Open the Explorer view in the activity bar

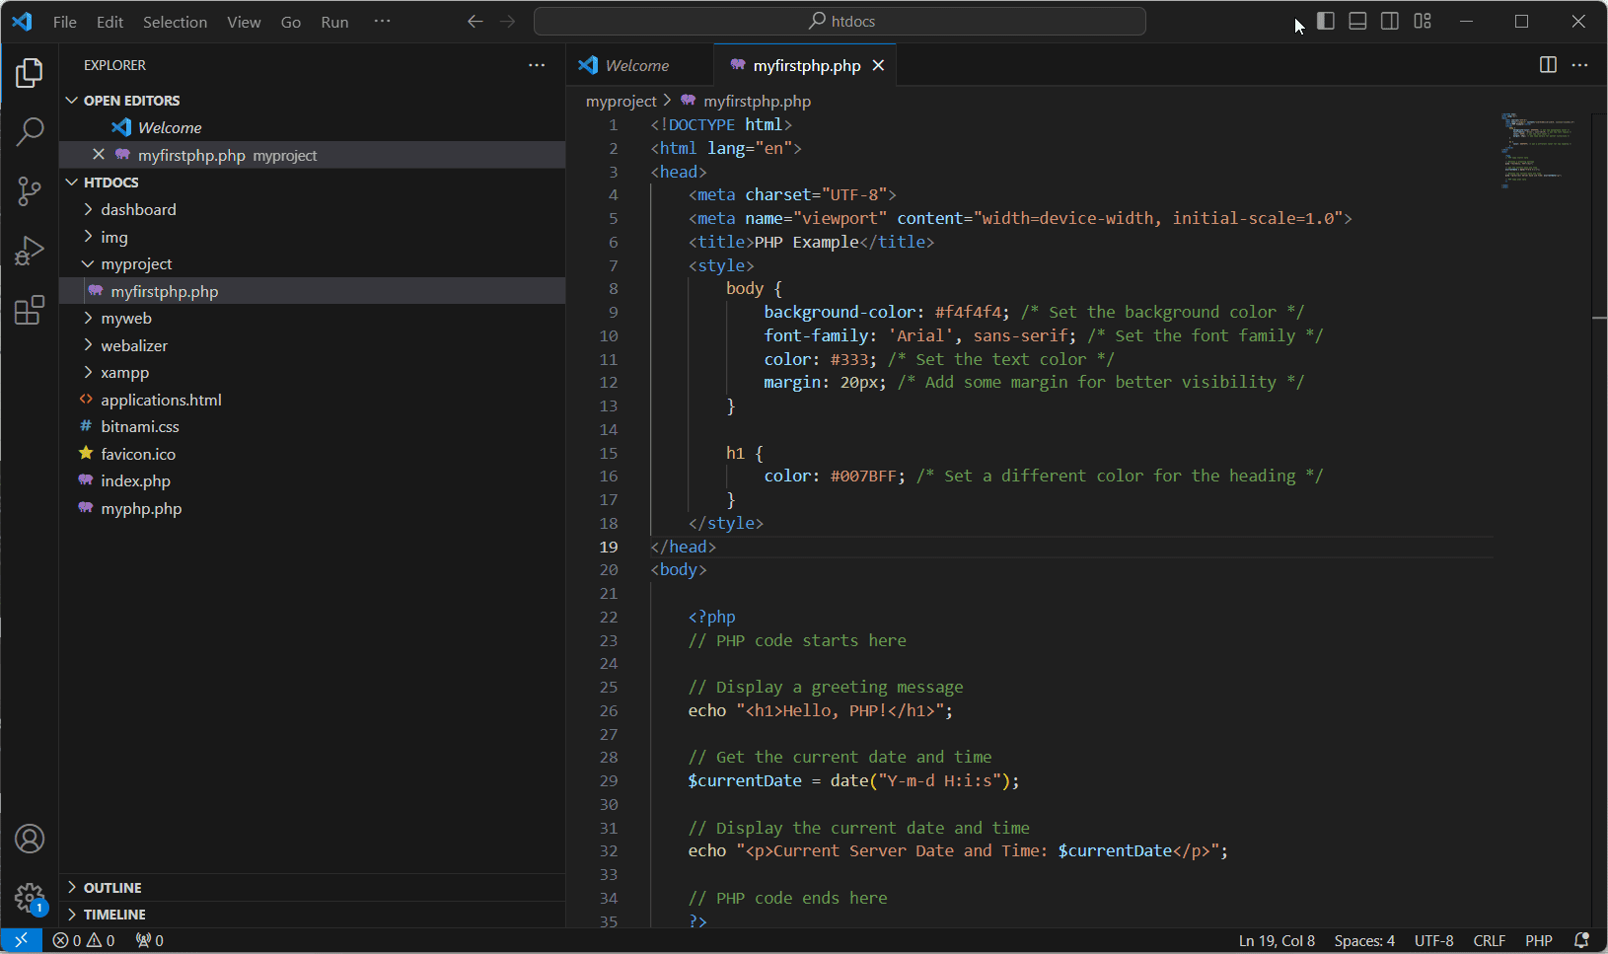[30, 72]
